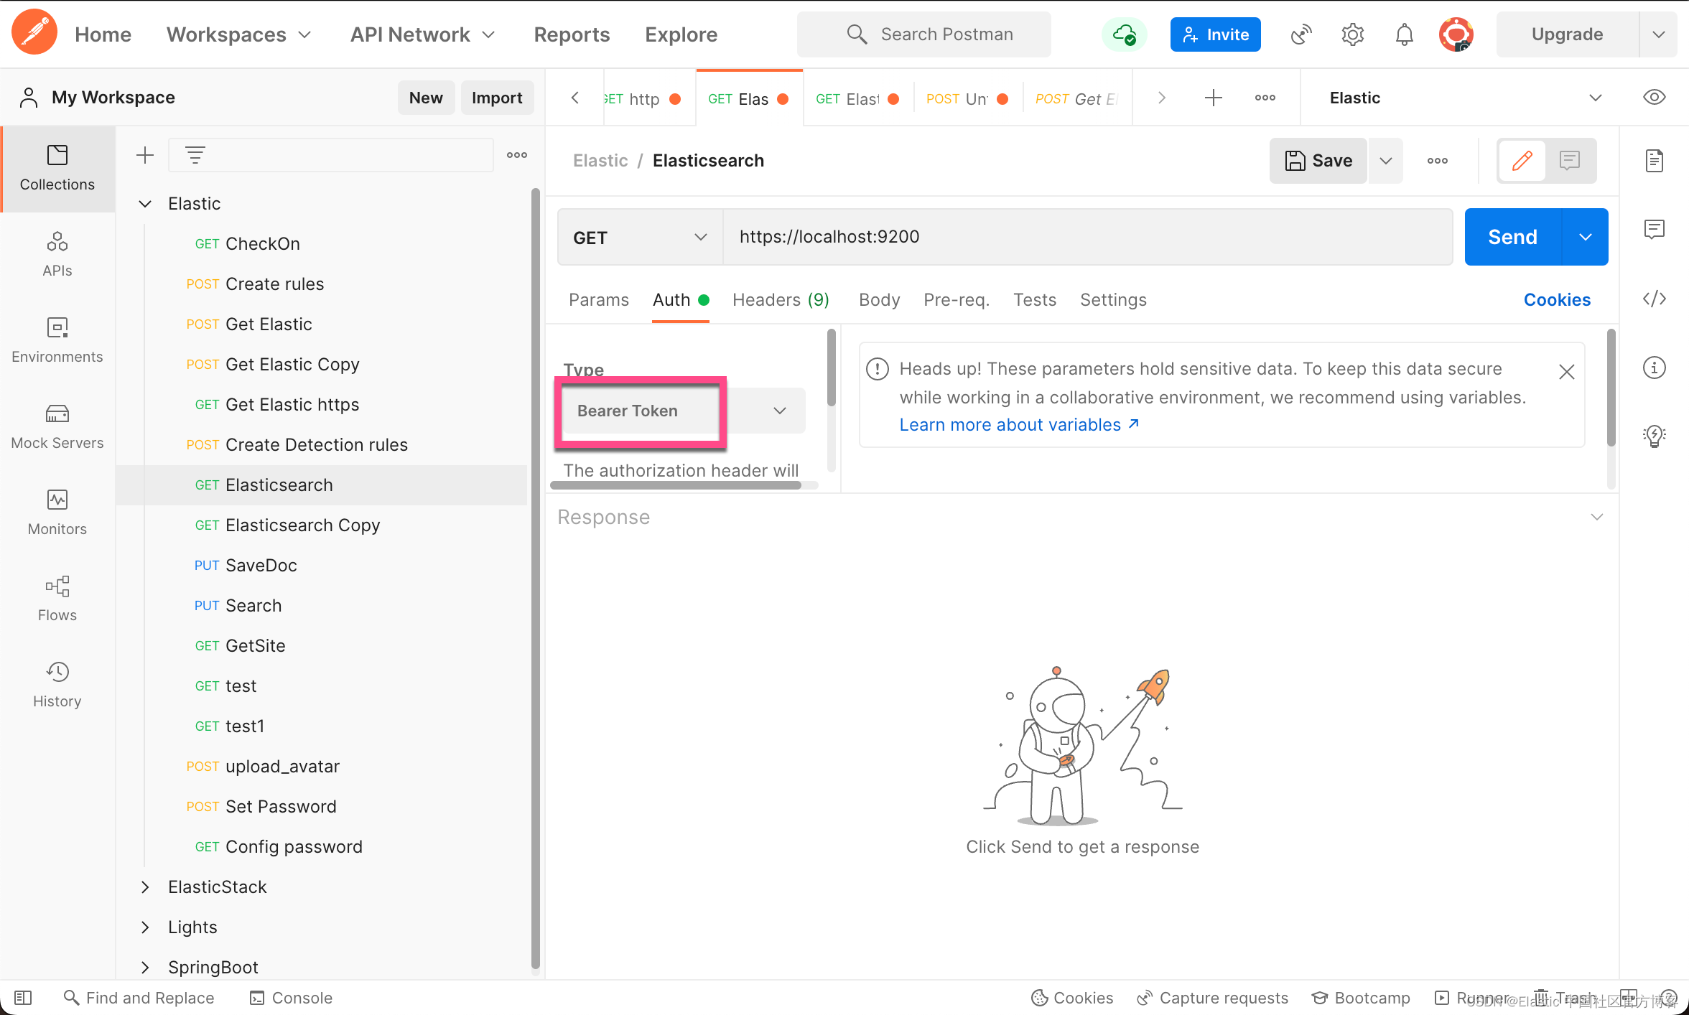The image size is (1689, 1015).
Task: Open the Flows sidebar section
Action: click(x=57, y=599)
